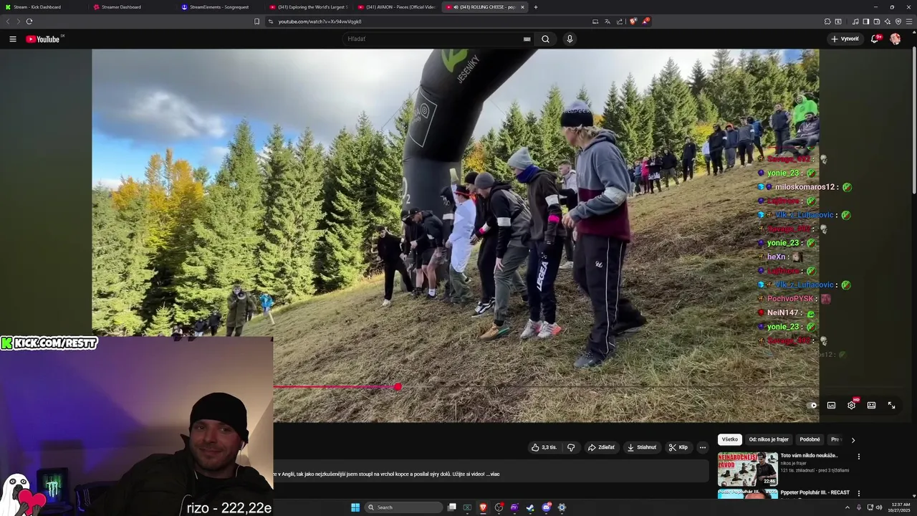Select the Všetko filter chip
The height and width of the screenshot is (516, 917).
click(x=730, y=439)
